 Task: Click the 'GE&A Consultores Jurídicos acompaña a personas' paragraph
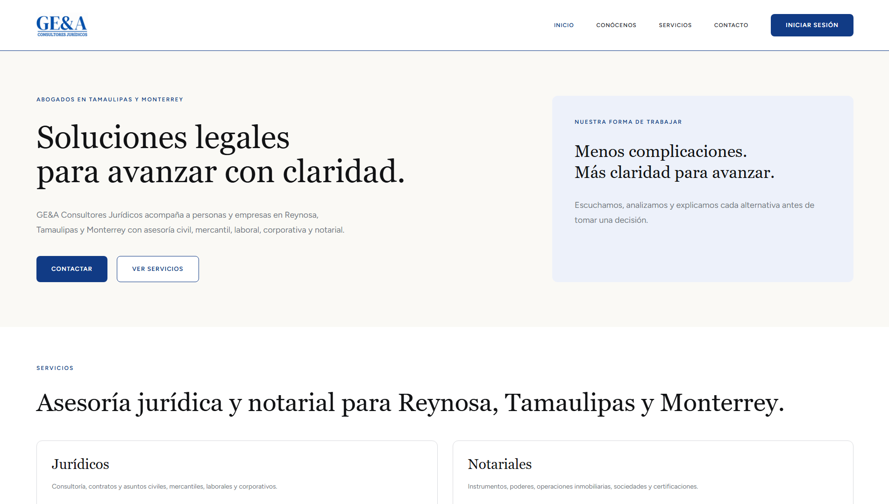(x=191, y=222)
